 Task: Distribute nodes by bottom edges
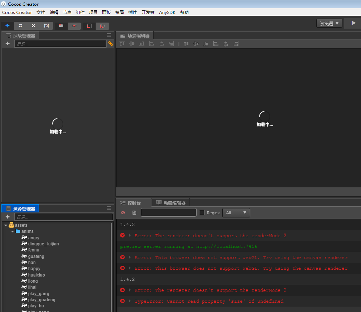tap(206, 44)
